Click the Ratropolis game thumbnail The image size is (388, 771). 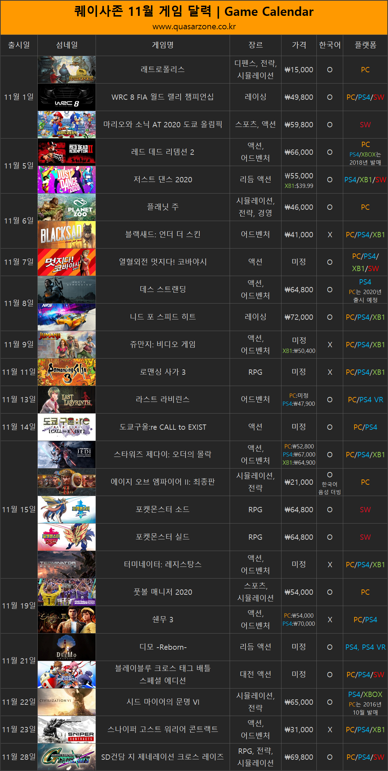pos(67,70)
